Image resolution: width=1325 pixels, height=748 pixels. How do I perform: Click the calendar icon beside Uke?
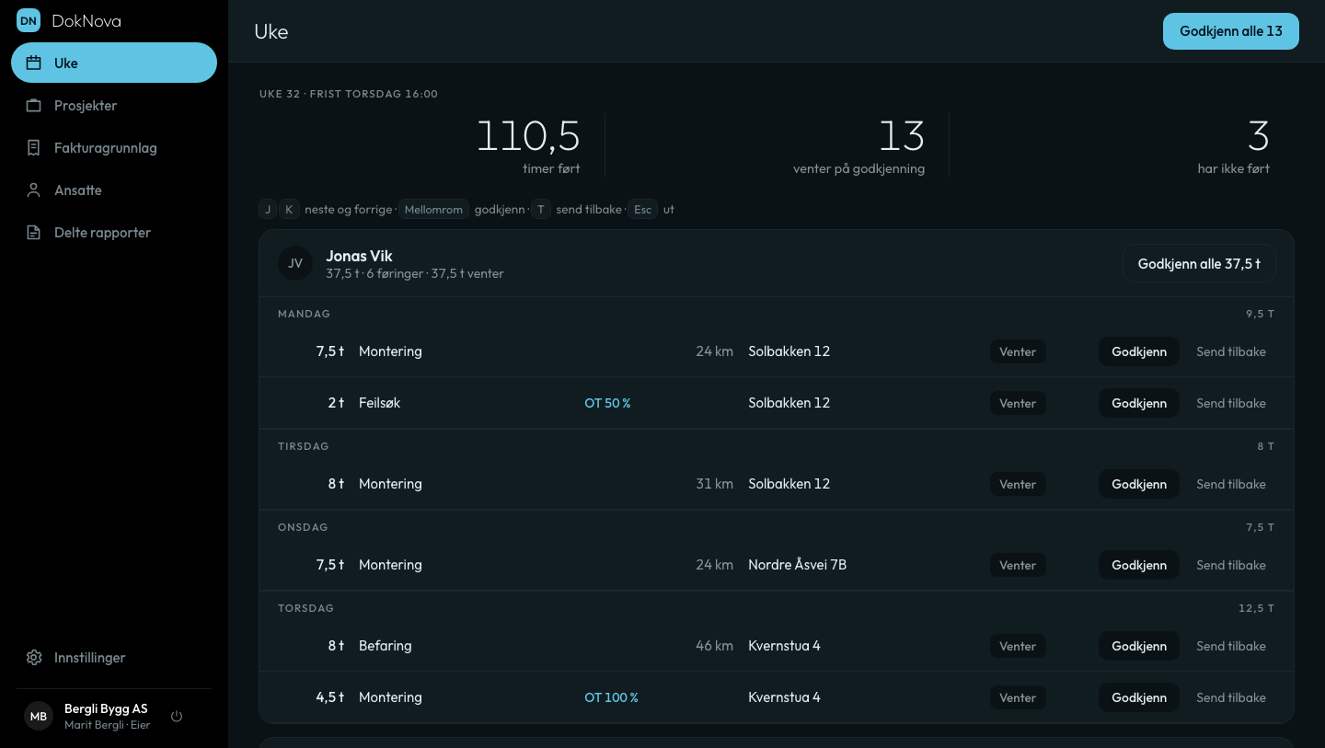pyautogui.click(x=34, y=63)
